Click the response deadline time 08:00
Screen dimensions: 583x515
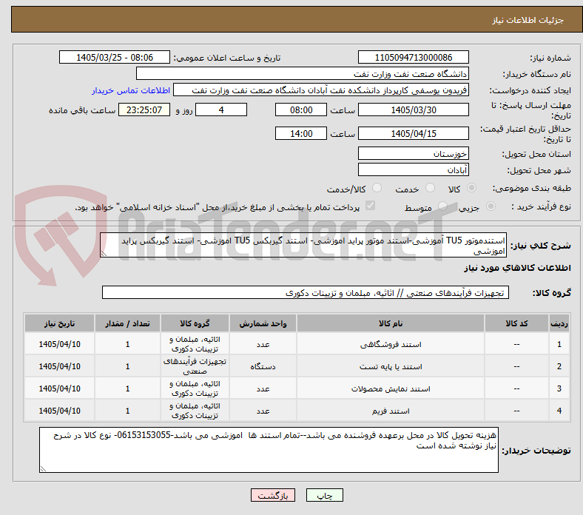coord(301,110)
